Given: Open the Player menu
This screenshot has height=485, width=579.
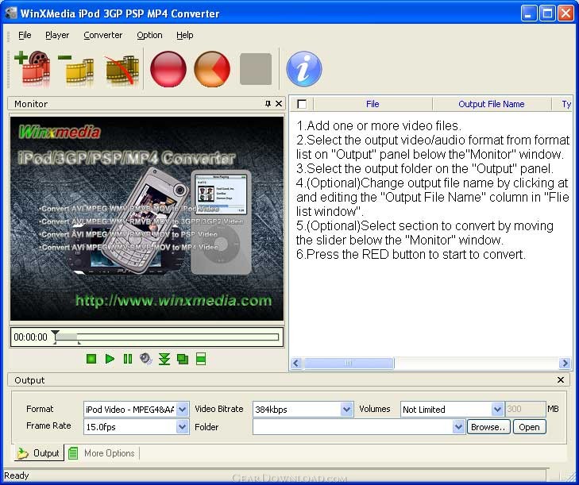Looking at the screenshot, I should tap(57, 35).
